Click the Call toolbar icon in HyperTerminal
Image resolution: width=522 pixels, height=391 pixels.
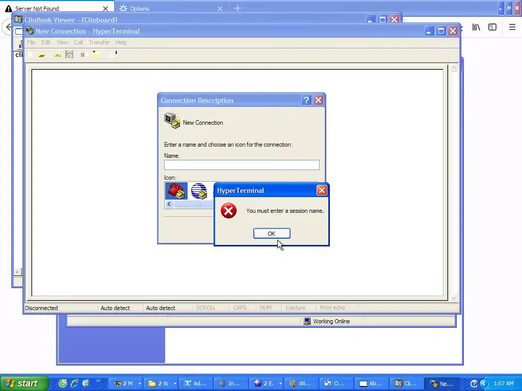[57, 54]
